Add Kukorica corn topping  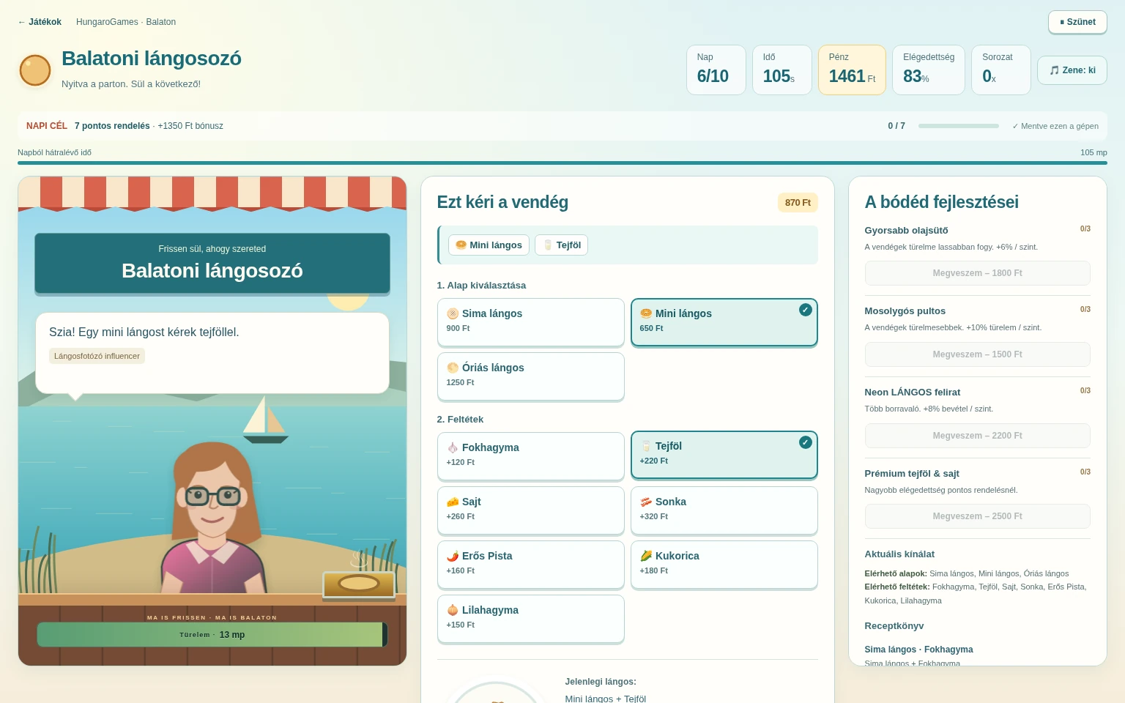coord(724,565)
